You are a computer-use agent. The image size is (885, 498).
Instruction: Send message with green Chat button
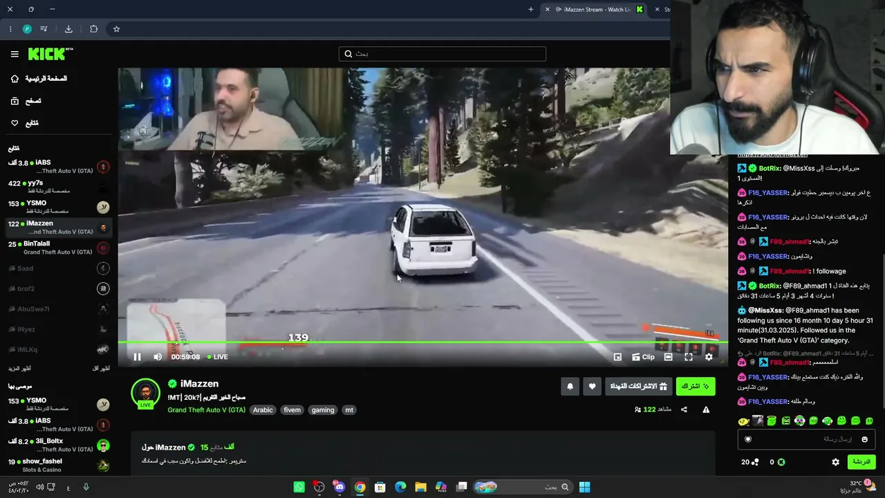coord(861,462)
